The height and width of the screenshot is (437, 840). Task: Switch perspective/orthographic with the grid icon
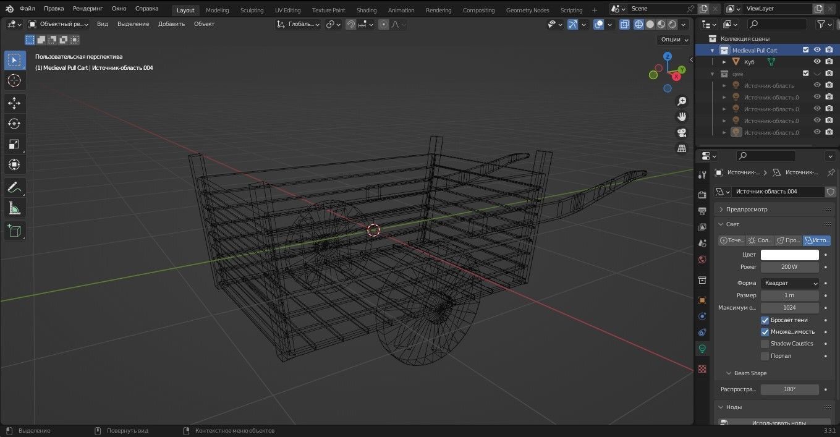pos(682,148)
